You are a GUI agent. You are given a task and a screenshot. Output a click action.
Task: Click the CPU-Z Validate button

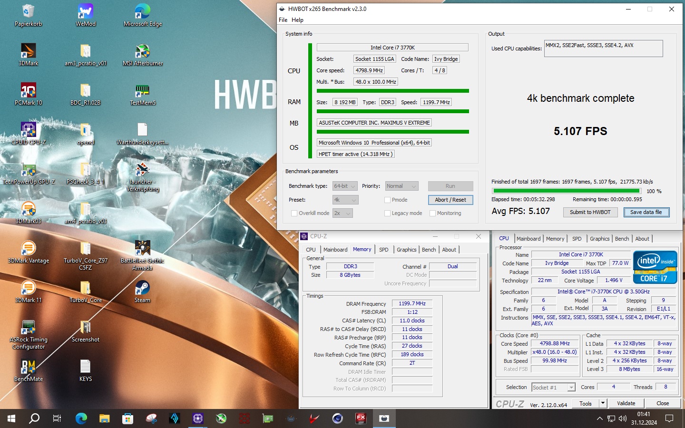point(626,403)
